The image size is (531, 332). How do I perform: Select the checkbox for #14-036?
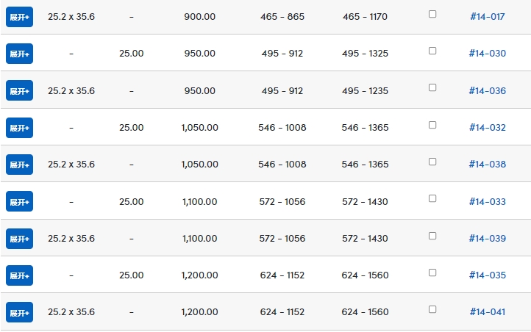[432, 87]
